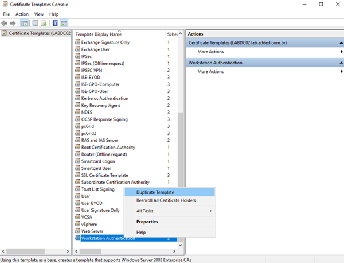
Task: Open Help via blue question-mark icon
Action: [x=55, y=24]
